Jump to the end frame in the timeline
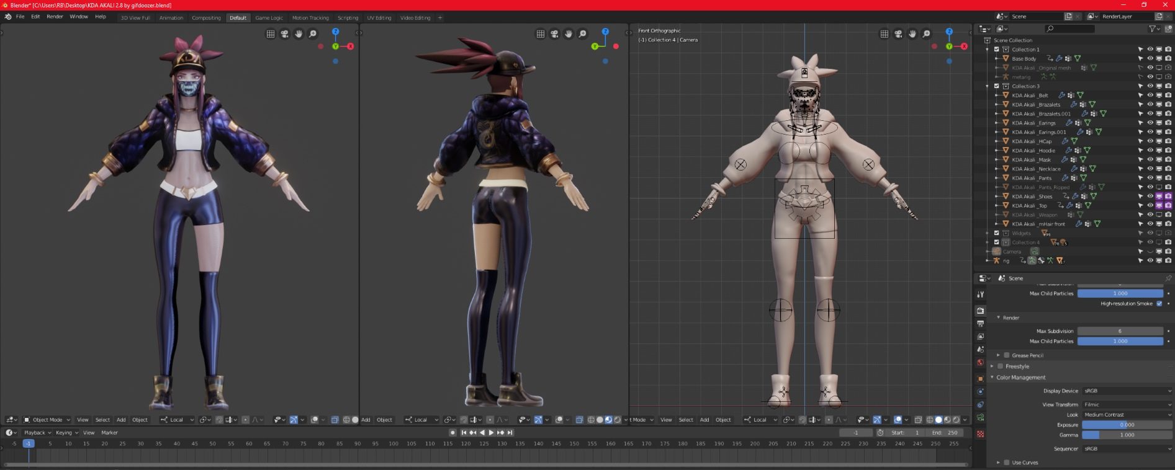Screen dimensions: 1175x470 510,433
